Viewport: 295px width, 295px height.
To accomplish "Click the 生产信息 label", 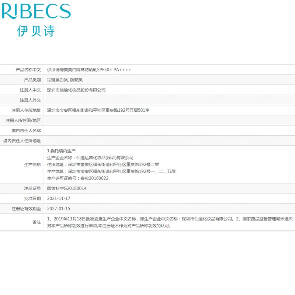I will click(x=32, y=165).
